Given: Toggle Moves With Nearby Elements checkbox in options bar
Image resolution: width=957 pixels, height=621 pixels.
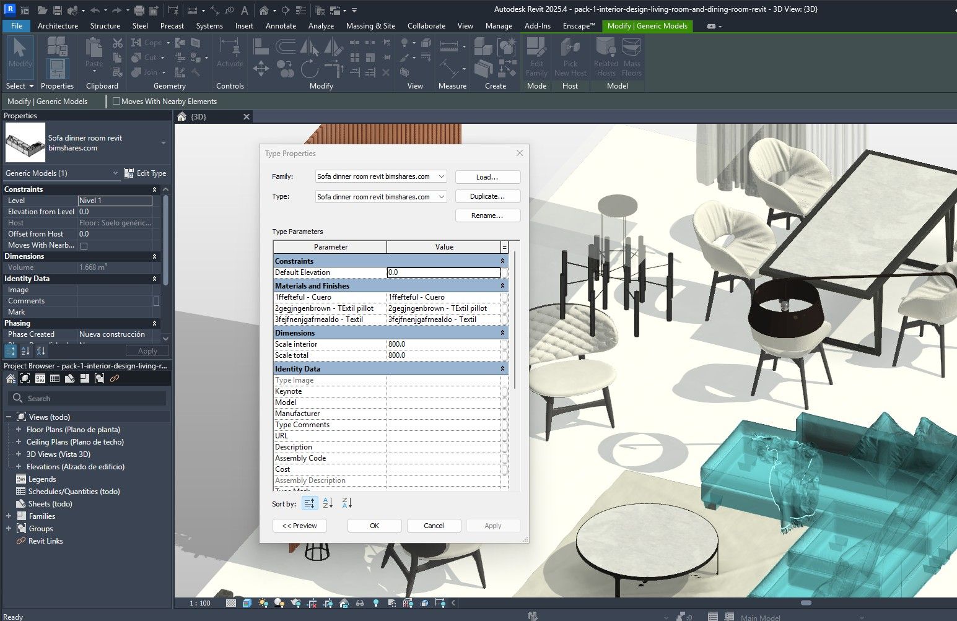Looking at the screenshot, I should click(x=116, y=102).
